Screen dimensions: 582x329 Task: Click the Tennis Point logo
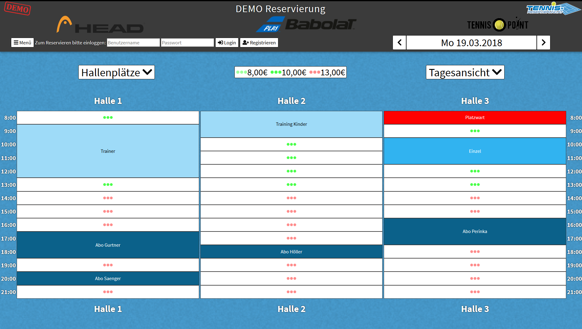498,25
